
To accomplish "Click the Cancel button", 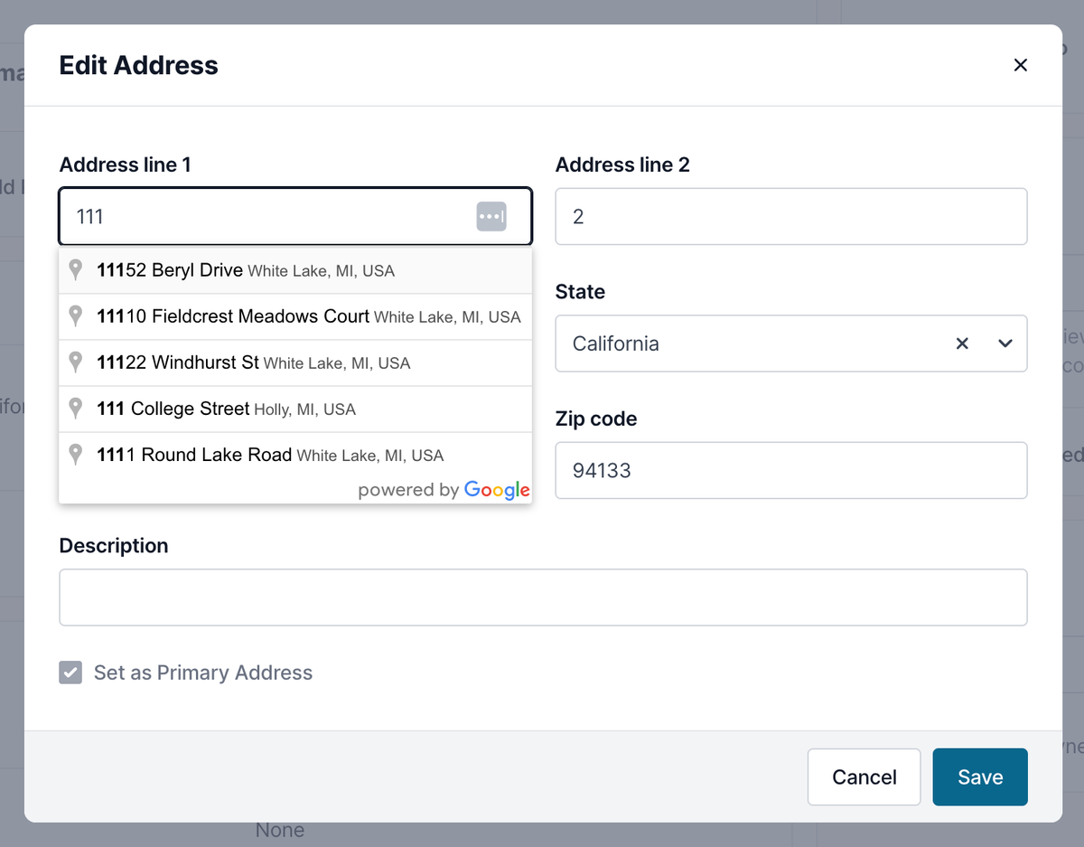I will click(x=864, y=776).
